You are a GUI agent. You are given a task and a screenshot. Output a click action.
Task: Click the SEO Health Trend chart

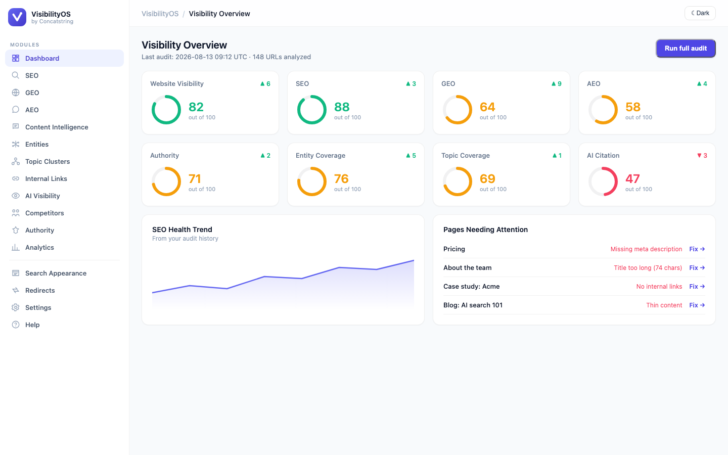tap(283, 284)
